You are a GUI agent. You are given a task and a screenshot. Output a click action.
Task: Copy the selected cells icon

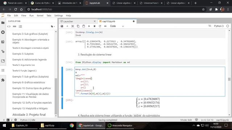point(78,26)
